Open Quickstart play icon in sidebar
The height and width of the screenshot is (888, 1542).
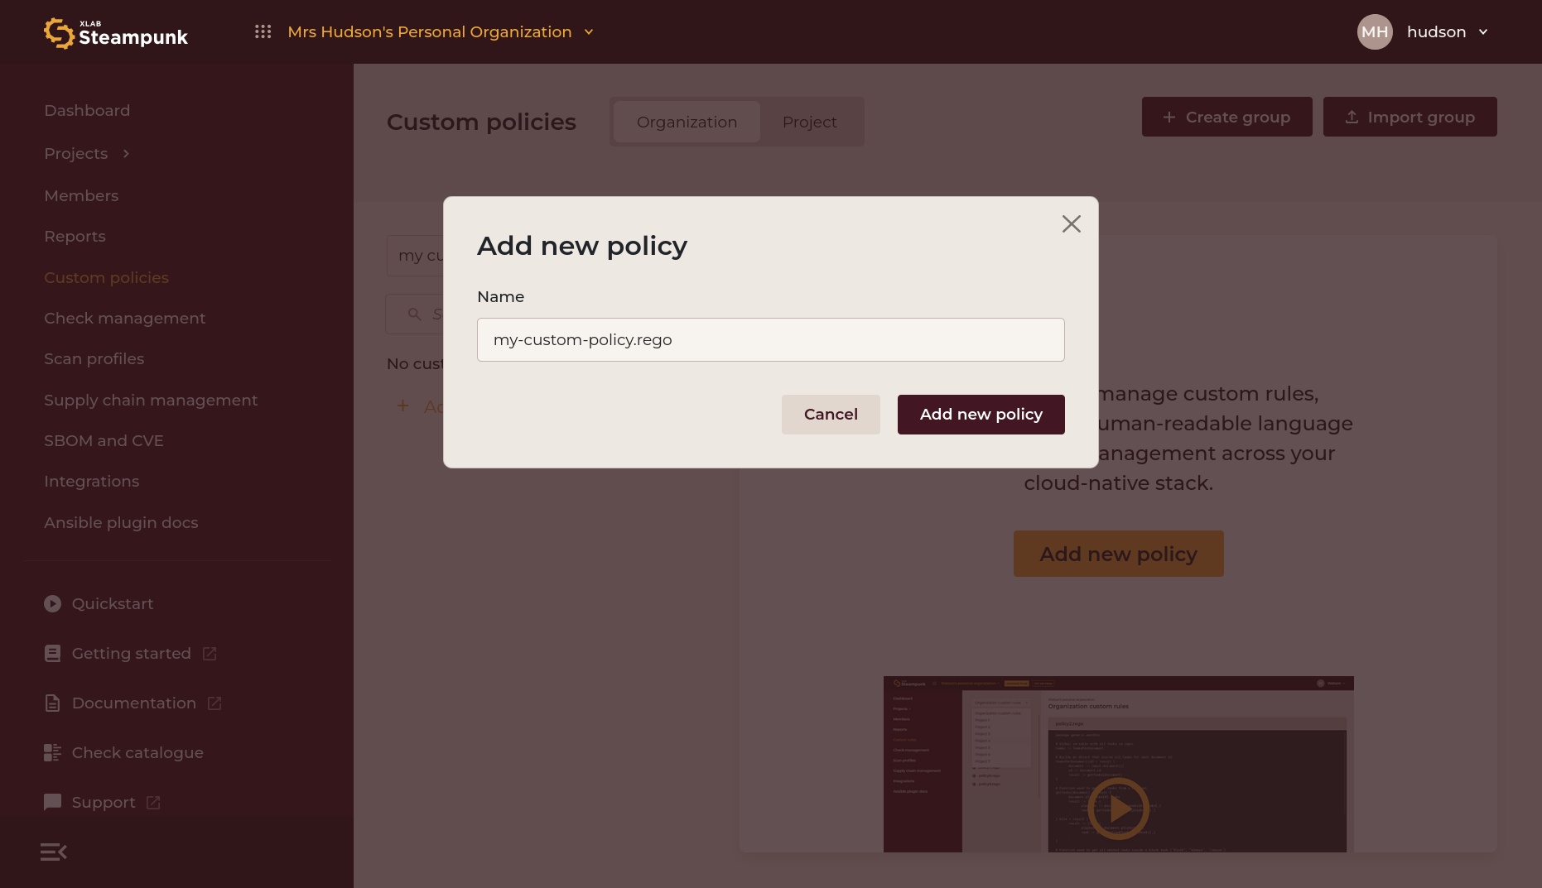pos(52,604)
